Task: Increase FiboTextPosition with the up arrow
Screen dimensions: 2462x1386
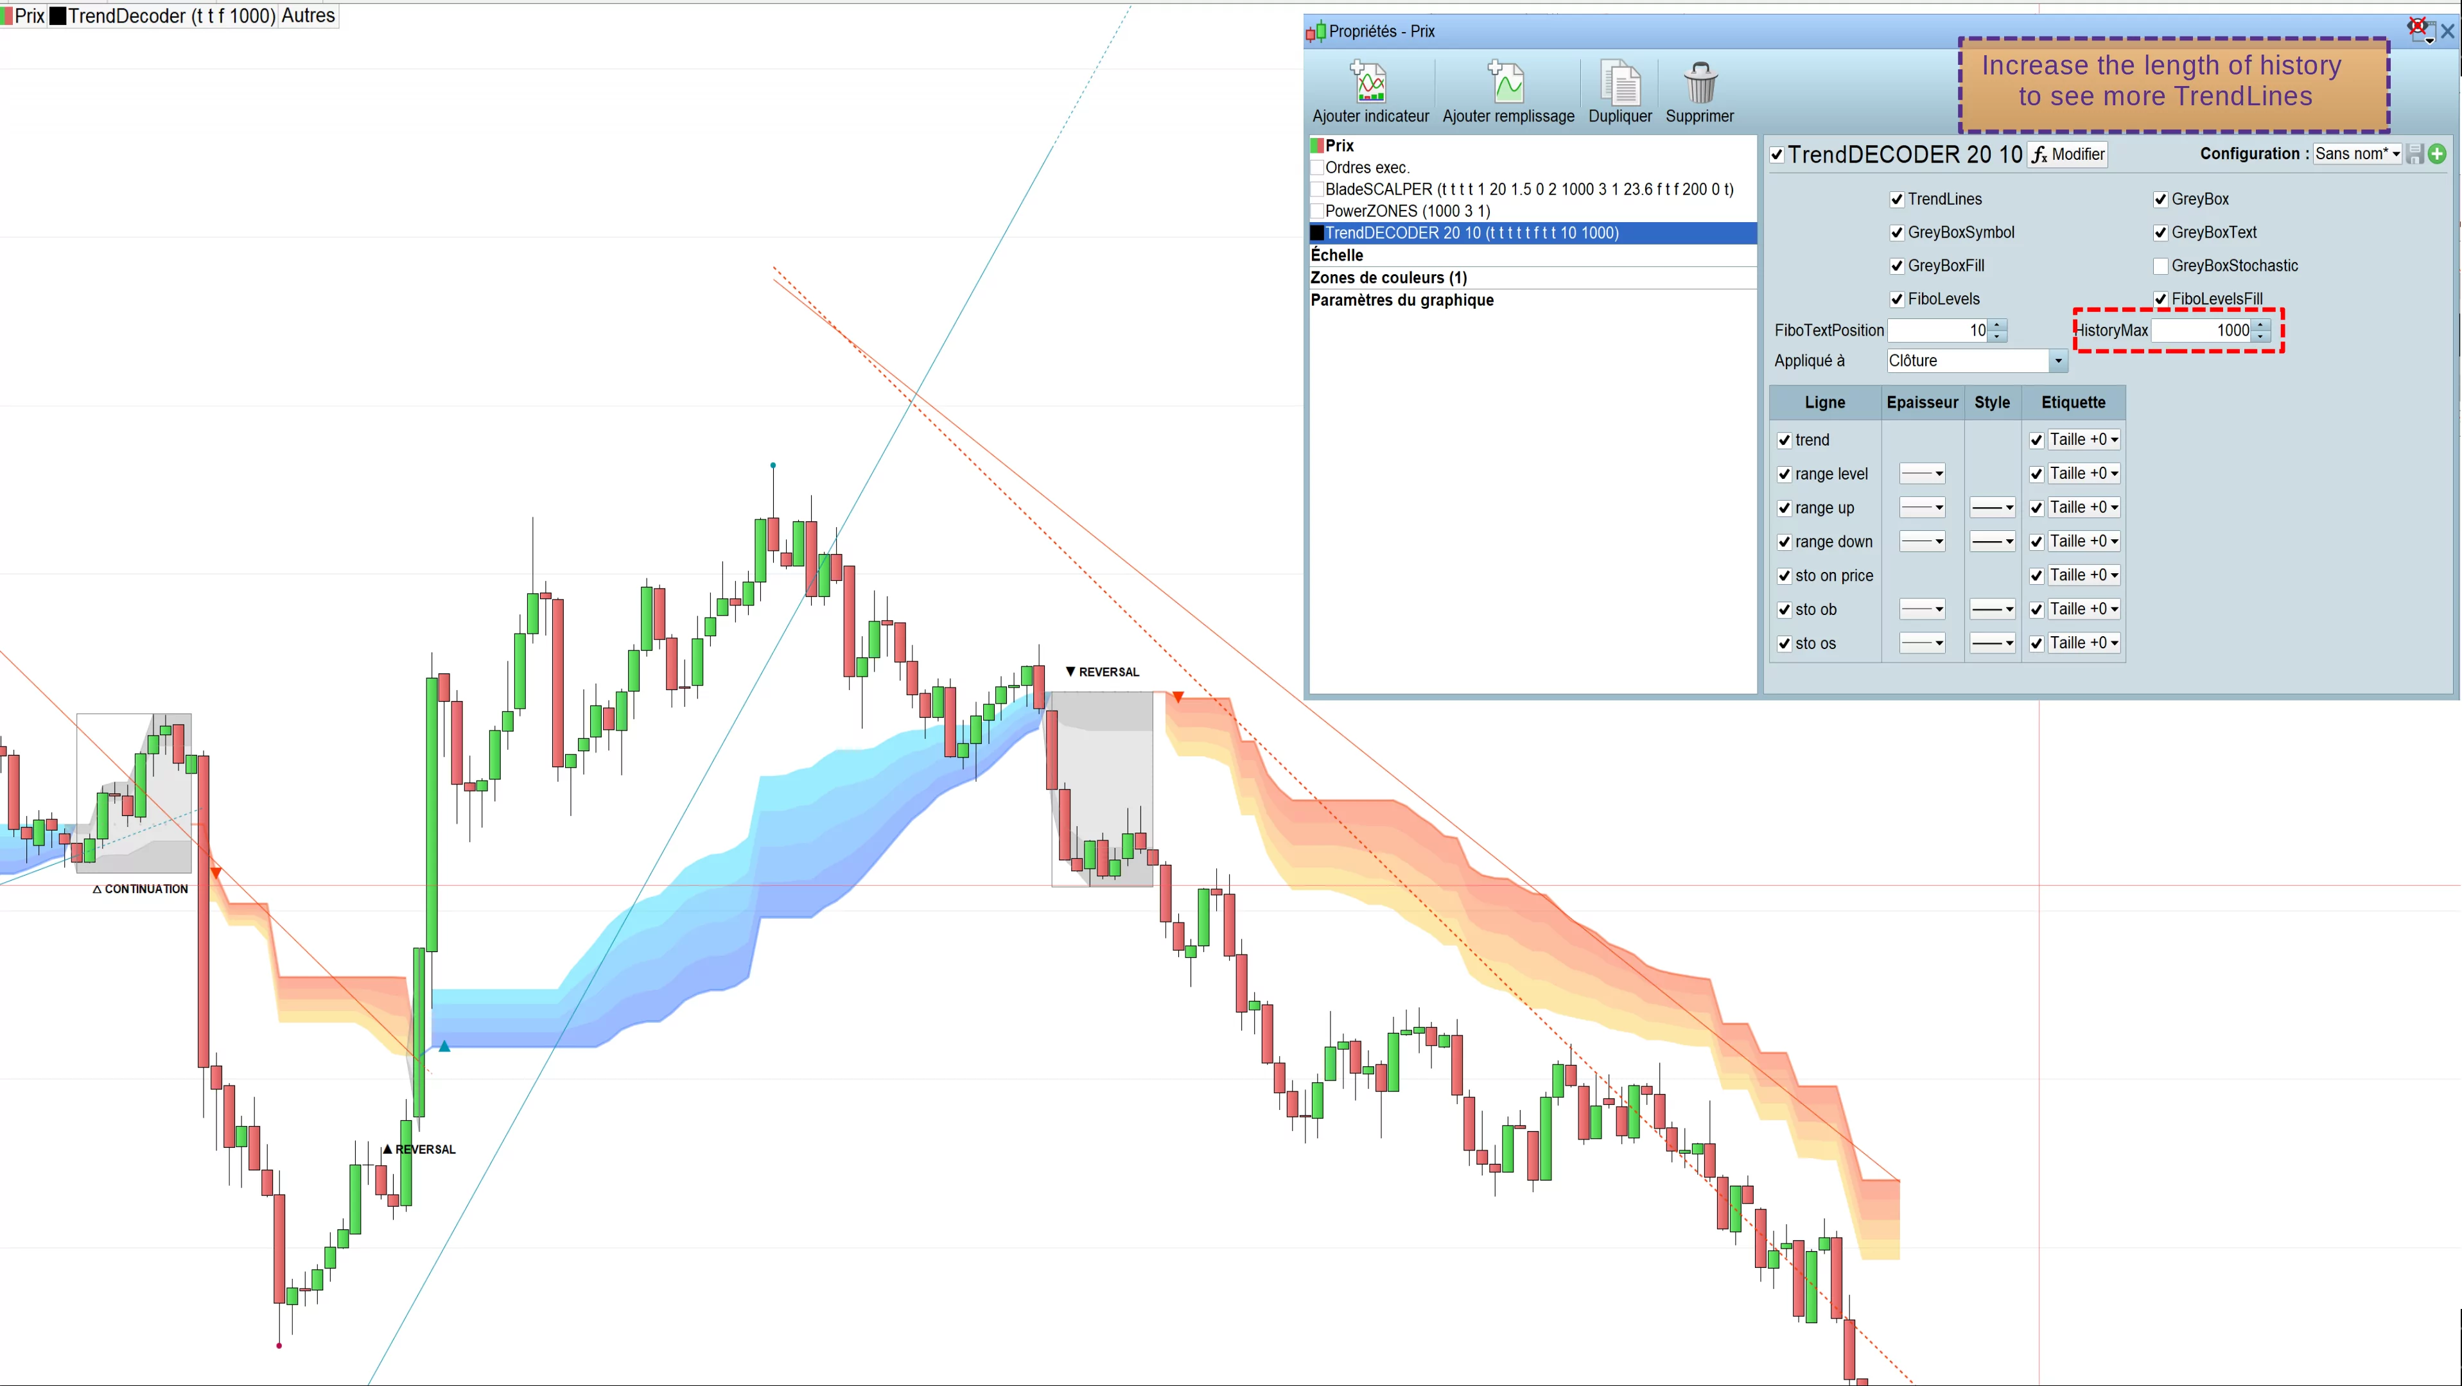Action: click(x=1998, y=325)
